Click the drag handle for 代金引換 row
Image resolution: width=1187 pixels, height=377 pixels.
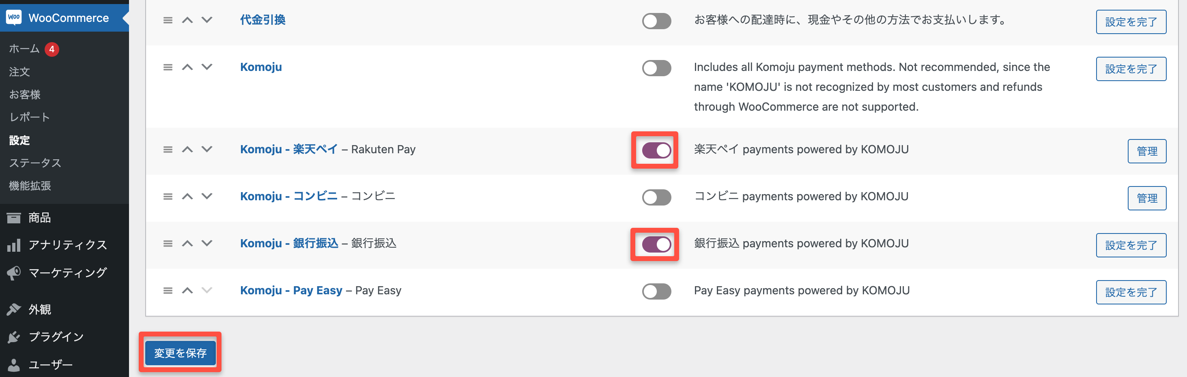tap(168, 20)
